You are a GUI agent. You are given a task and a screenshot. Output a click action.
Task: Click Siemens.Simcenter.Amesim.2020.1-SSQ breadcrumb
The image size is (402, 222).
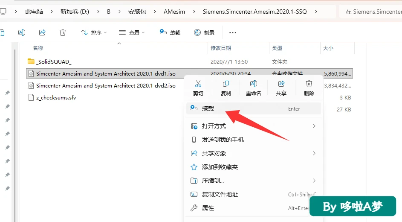[x=255, y=12]
